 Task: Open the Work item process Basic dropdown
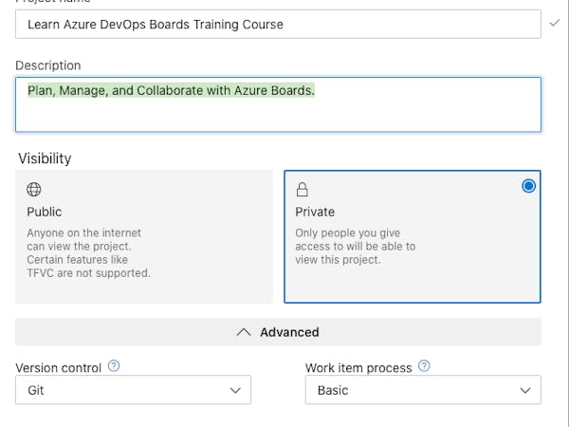click(423, 390)
